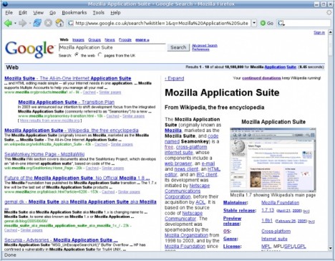The width and height of the screenshot is (335, 261).
Task: Click the Firefox throbber activity icon
Action: click(329, 12)
